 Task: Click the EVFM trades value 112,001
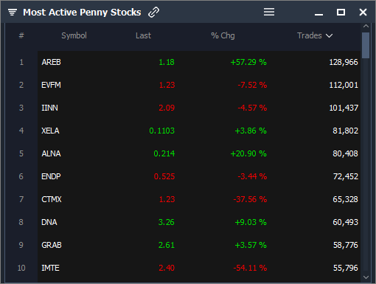pos(344,85)
